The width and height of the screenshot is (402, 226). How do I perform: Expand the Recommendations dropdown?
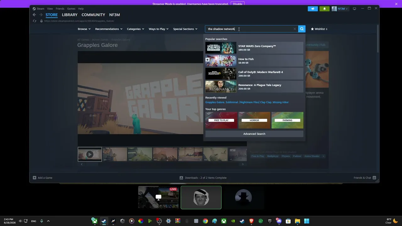tap(109, 29)
